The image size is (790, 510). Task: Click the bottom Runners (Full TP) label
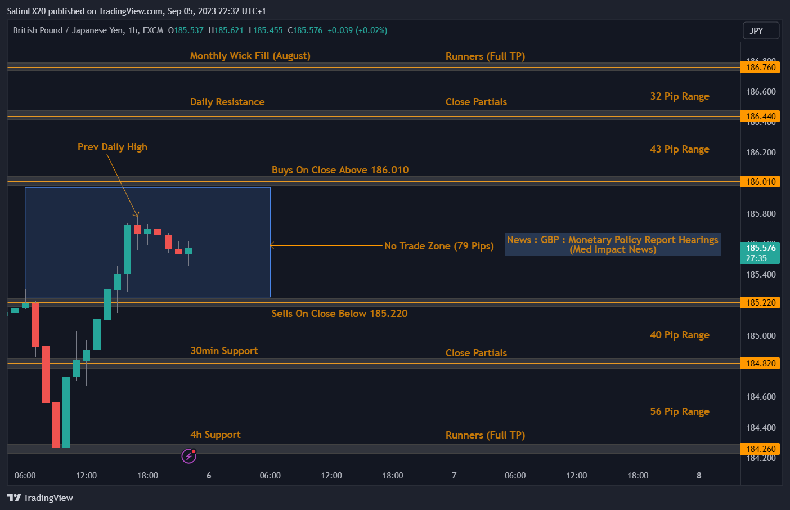coord(485,435)
